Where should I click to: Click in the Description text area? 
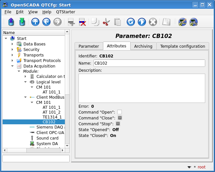[x=142, y=88]
